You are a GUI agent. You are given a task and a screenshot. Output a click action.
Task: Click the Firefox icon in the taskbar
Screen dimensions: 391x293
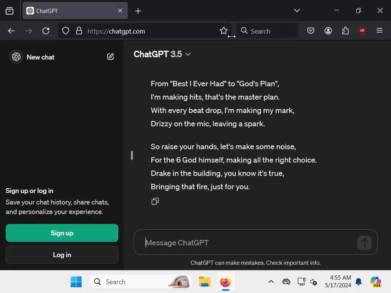(x=225, y=282)
